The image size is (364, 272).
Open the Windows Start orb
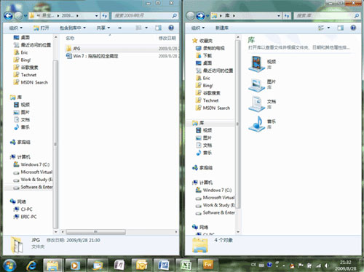pyautogui.click(x=9, y=265)
